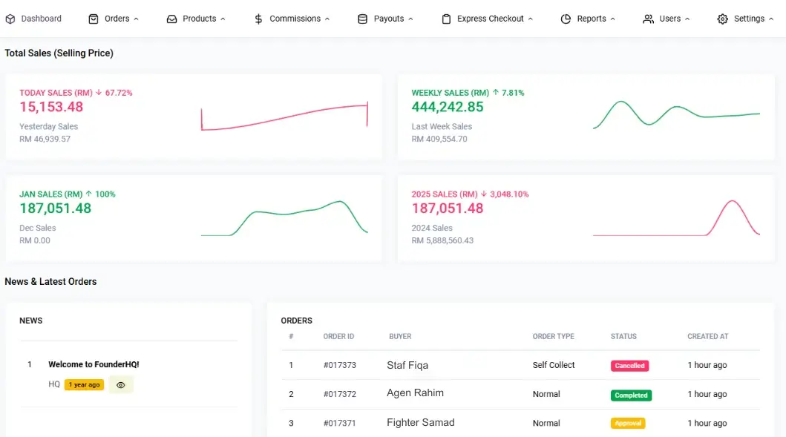Click the Users people icon
The image size is (786, 437).
(x=649, y=19)
